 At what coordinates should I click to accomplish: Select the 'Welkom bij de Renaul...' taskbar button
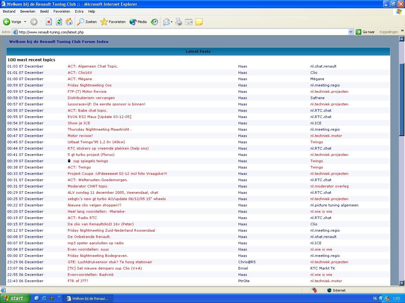coord(88,299)
